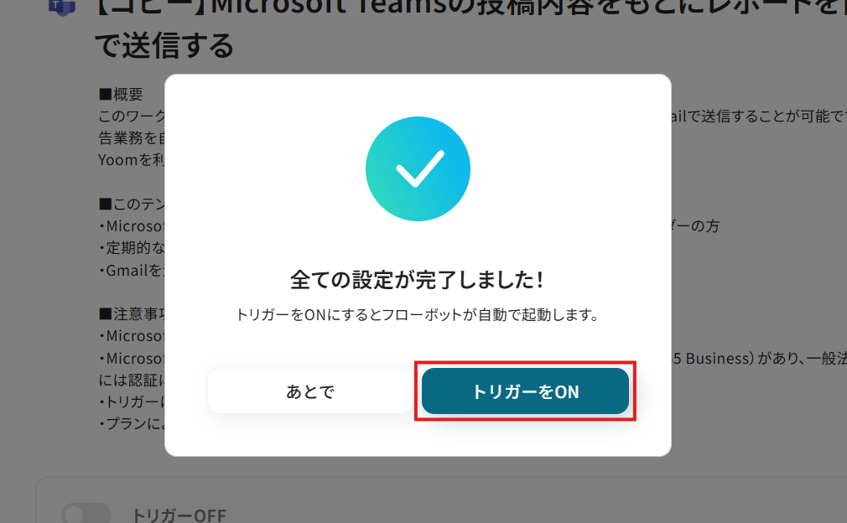Click text ending ailで送信することが可能で

point(759,116)
